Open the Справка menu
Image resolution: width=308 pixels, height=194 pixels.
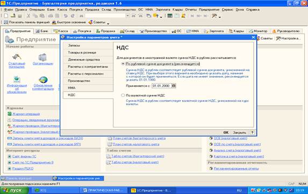coord(253,10)
